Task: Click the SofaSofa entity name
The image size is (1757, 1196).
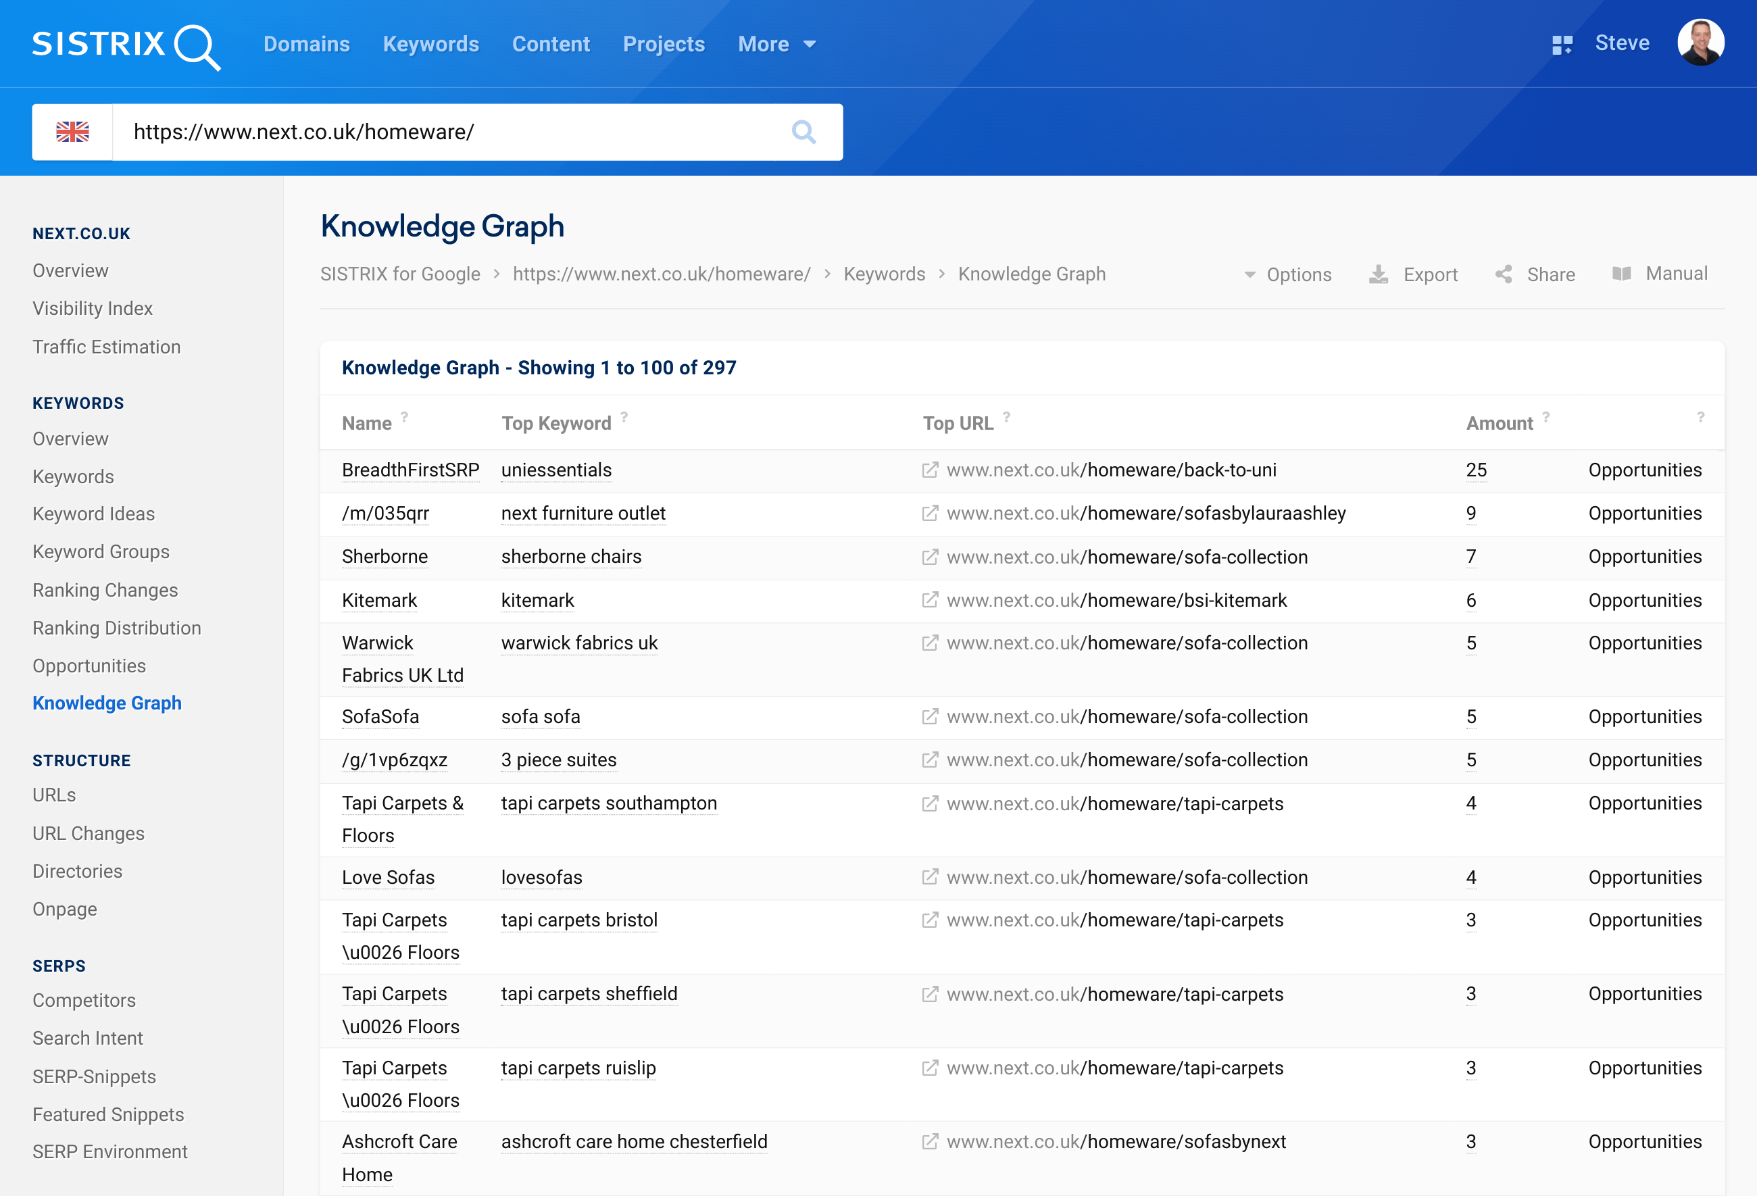Action: pos(380,717)
